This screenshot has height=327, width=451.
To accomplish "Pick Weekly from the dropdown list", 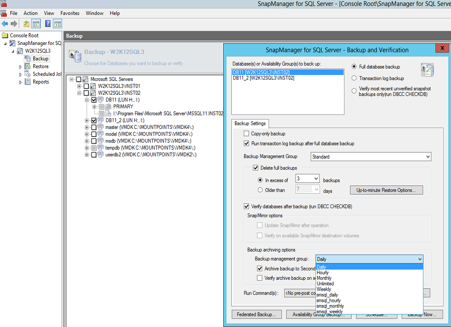I will pyautogui.click(x=324, y=289).
